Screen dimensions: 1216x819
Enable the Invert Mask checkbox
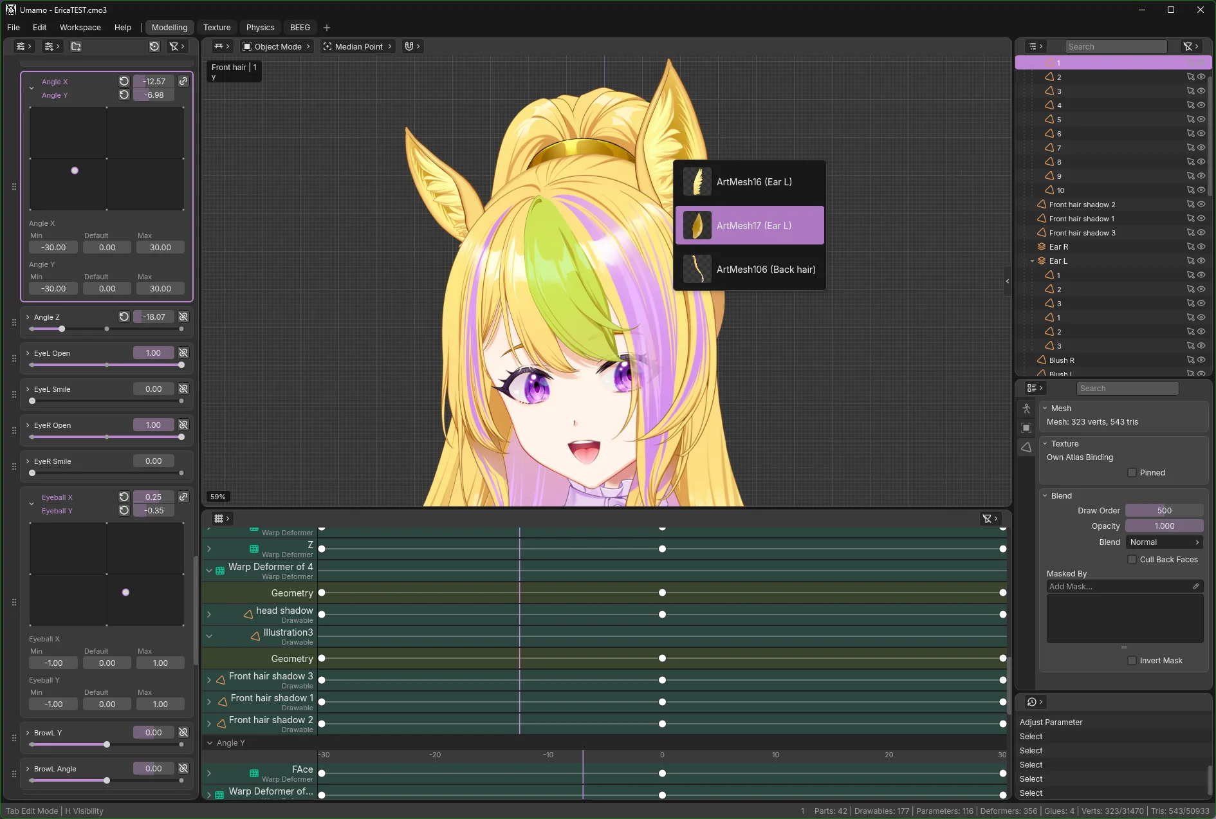1132,661
